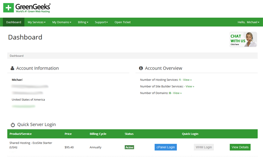Click the Annually billing cycle cell
Image resolution: width=263 pixels, height=158 pixels.
(x=95, y=147)
